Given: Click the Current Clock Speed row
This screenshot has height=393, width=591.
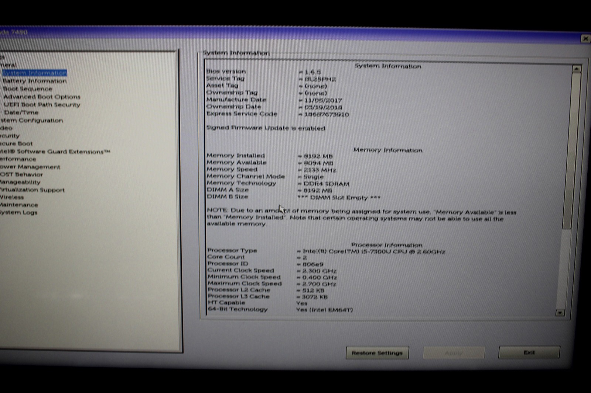Looking at the screenshot, I should (272, 271).
